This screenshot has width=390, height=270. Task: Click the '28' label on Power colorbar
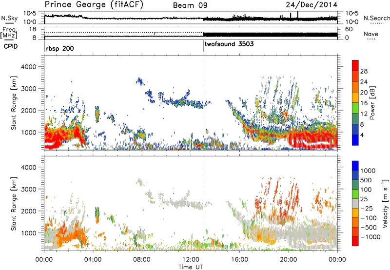(364, 71)
